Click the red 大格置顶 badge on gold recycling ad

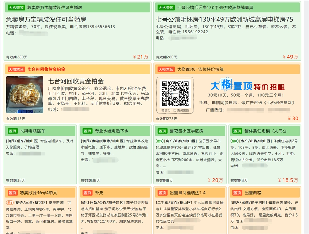click(x=16, y=69)
